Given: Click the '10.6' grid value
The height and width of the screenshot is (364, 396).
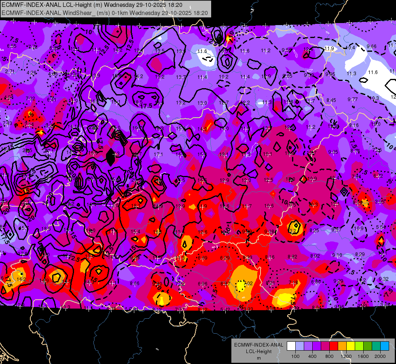Looking at the screenshot, I should pos(269,205).
